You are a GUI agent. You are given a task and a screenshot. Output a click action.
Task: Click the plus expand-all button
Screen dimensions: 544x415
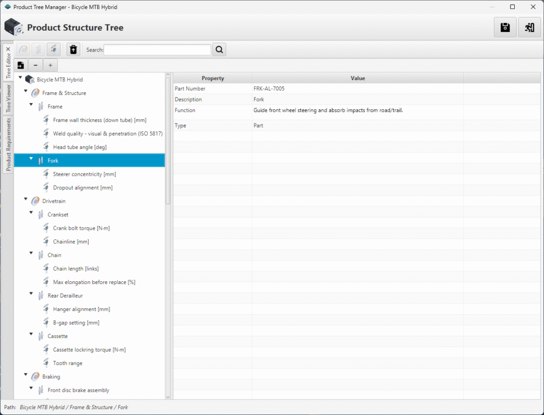[x=50, y=65]
